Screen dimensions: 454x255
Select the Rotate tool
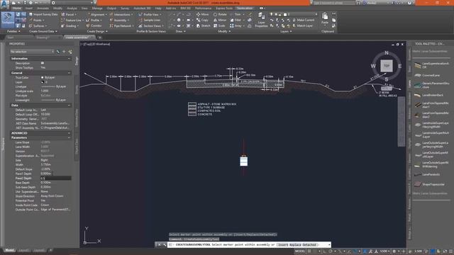(x=221, y=14)
